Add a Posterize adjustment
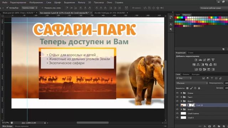 (x=200, y=69)
